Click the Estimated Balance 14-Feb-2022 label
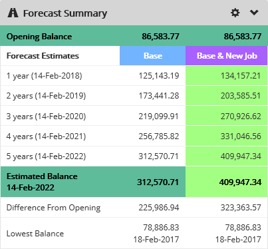268x249 pixels. click(42, 182)
